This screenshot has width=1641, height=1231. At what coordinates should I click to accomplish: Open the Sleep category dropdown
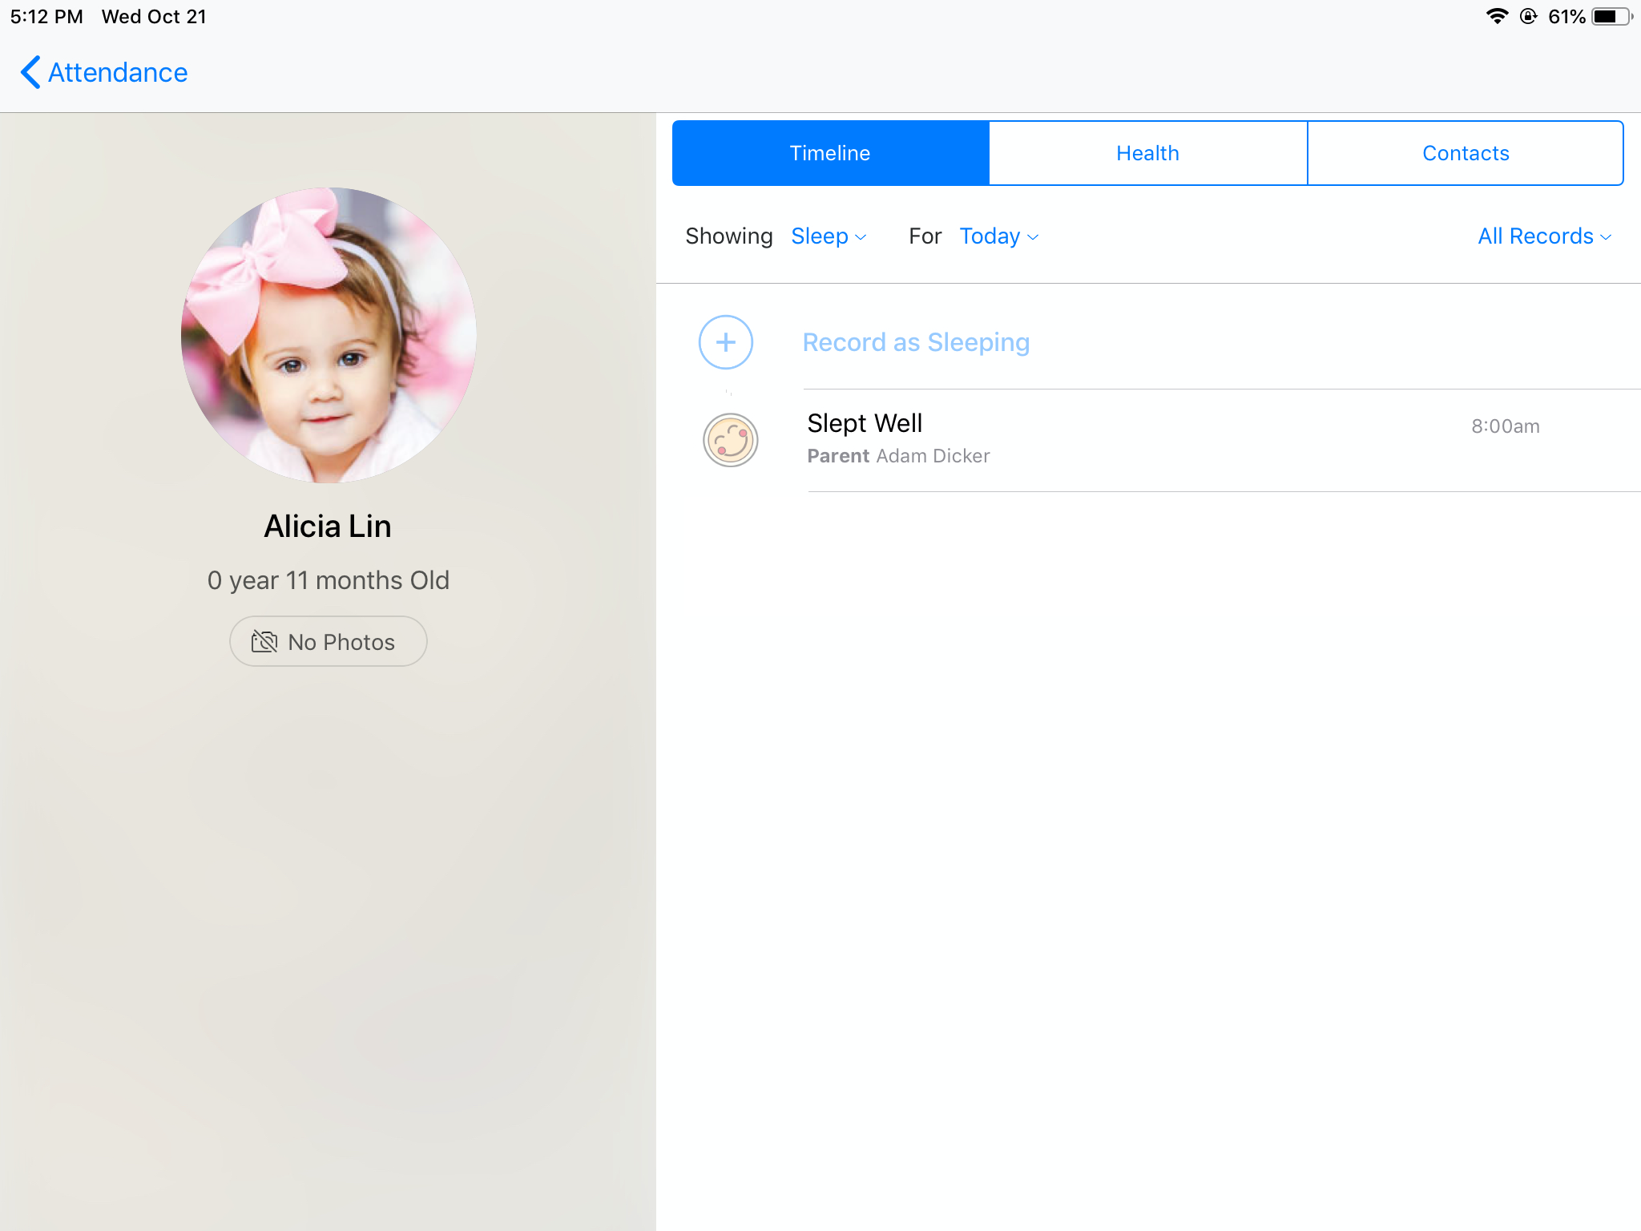click(825, 236)
